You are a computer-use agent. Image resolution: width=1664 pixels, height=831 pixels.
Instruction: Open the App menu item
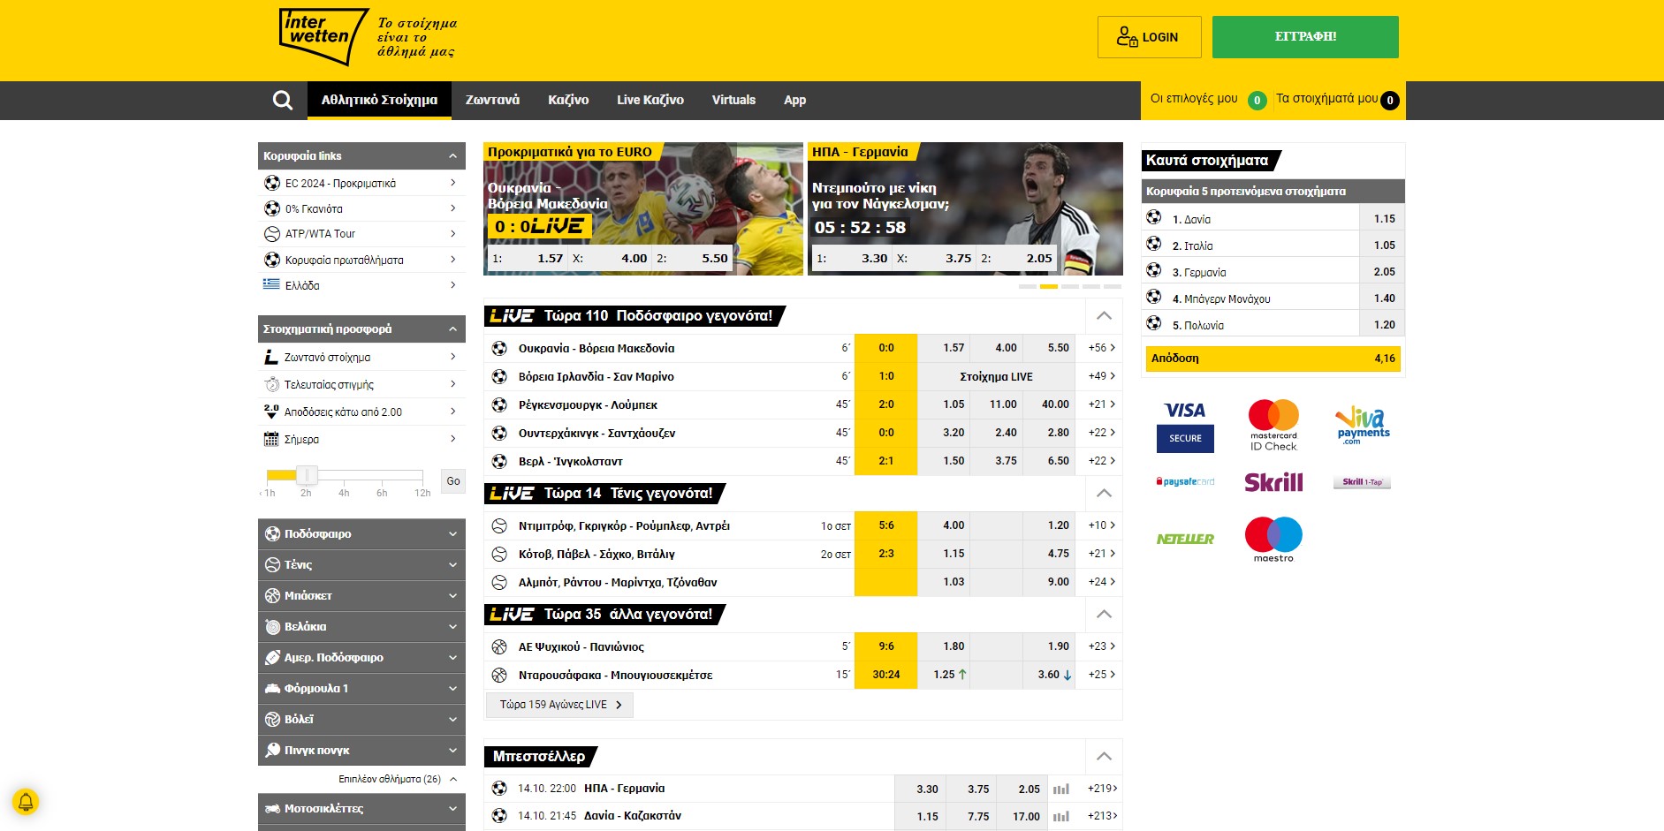pos(794,101)
